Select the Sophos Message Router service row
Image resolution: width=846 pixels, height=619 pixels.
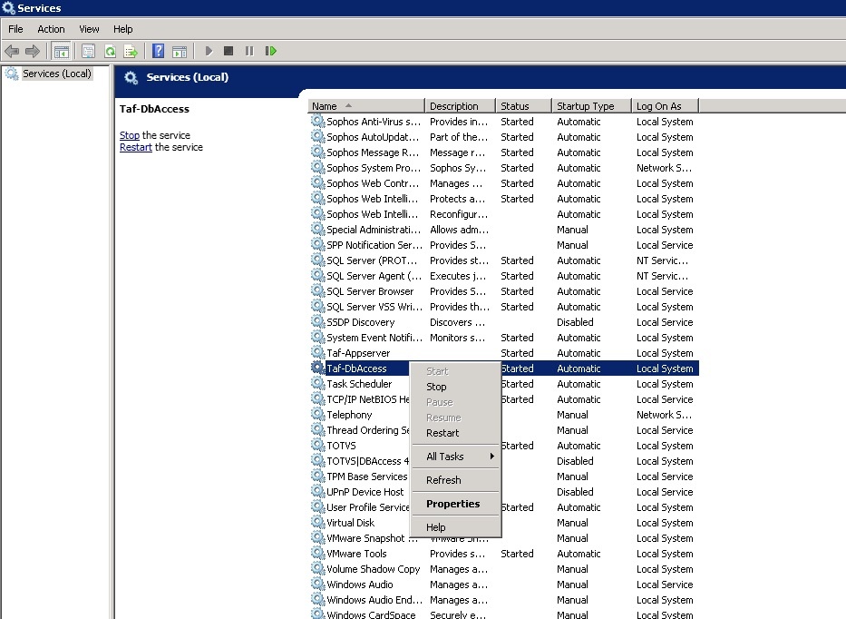coord(504,152)
